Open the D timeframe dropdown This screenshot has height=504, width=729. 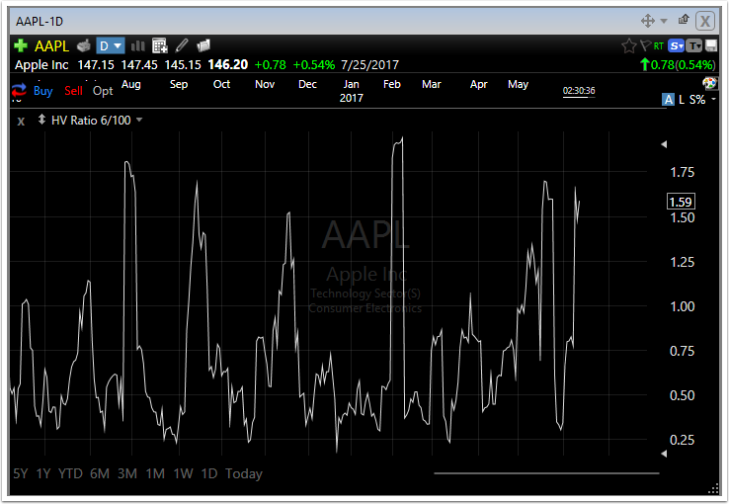point(111,45)
